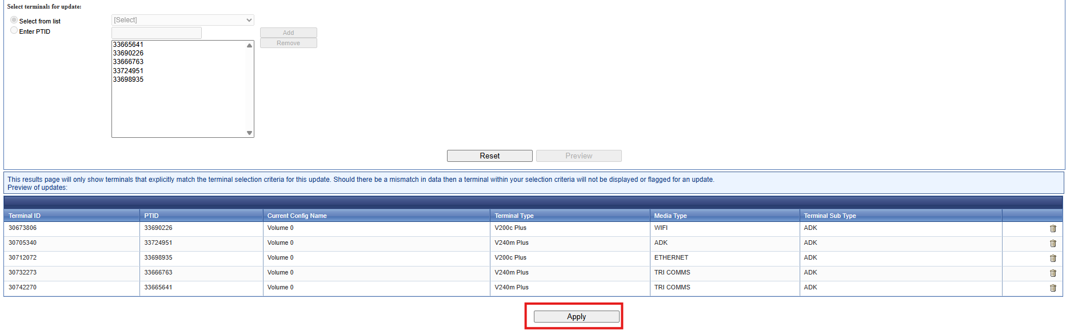Remove terminal 30712072 using trash icon
Image resolution: width=1074 pixels, height=330 pixels.
1052,259
